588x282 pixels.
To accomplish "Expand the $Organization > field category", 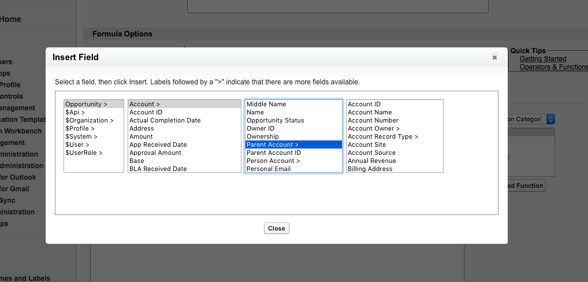I will (90, 120).
